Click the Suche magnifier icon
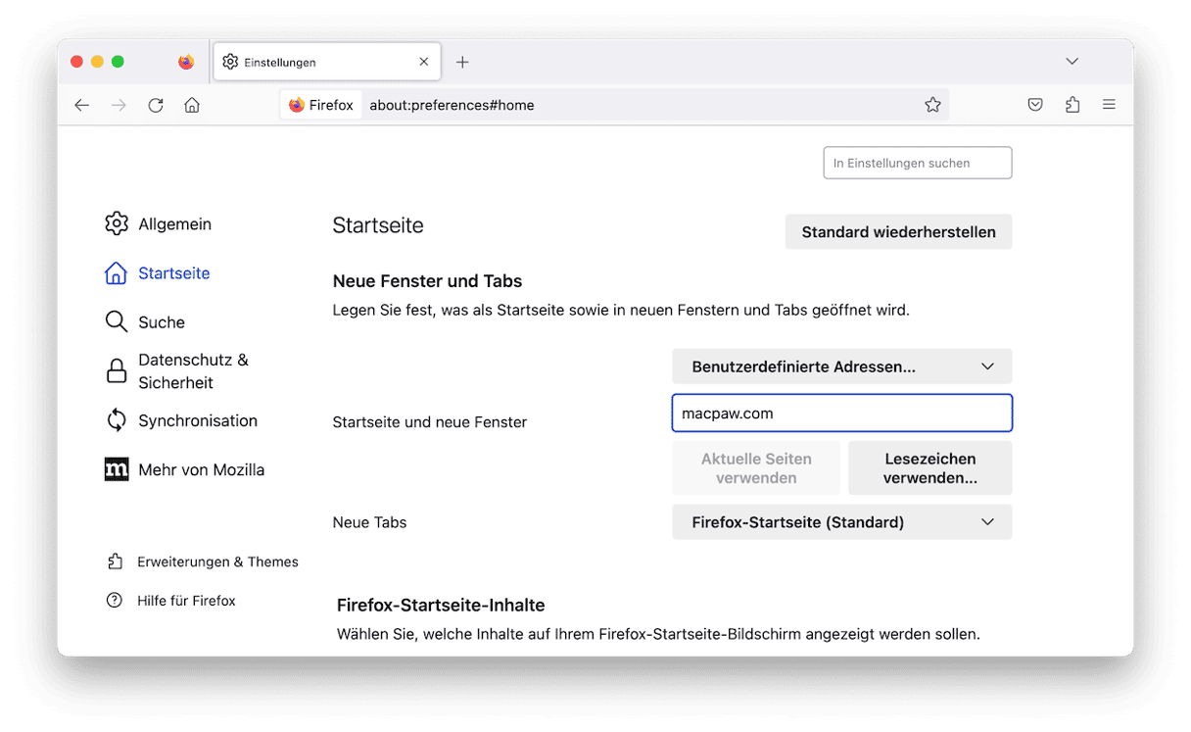The height and width of the screenshot is (732, 1191). point(117,322)
